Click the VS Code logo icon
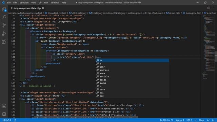217x122 pixels. click(x=3, y=2)
